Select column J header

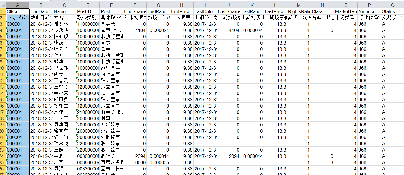pos(229,5)
